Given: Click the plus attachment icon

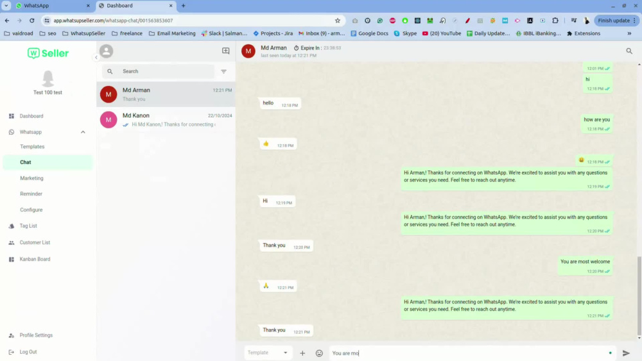Looking at the screenshot, I should pyautogui.click(x=302, y=353).
